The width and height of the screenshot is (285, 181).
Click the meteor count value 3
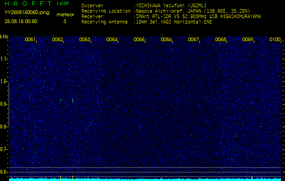(65, 21)
